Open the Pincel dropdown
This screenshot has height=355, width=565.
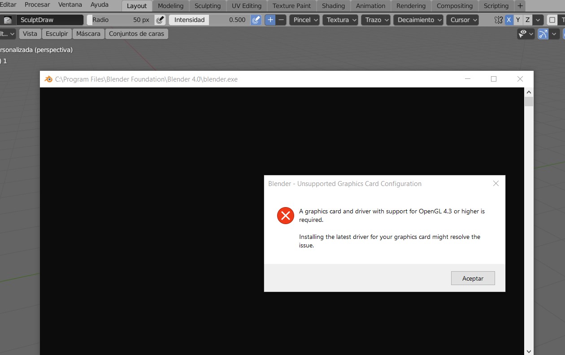[304, 20]
